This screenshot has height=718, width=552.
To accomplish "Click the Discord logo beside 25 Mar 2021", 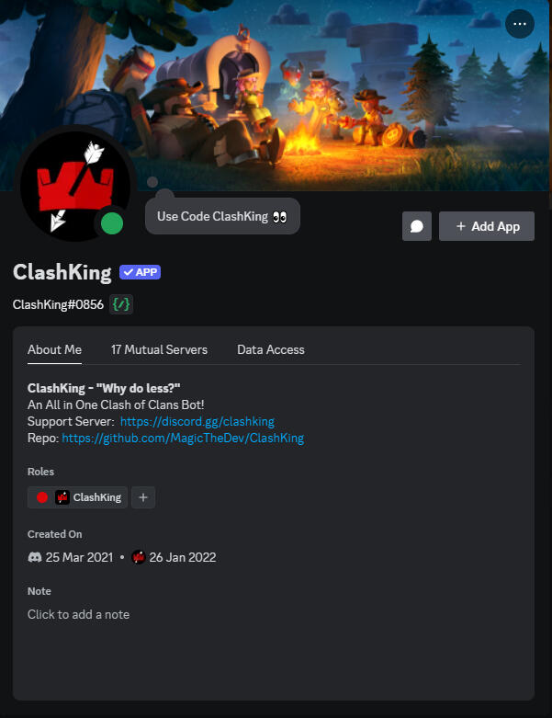I will point(35,557).
